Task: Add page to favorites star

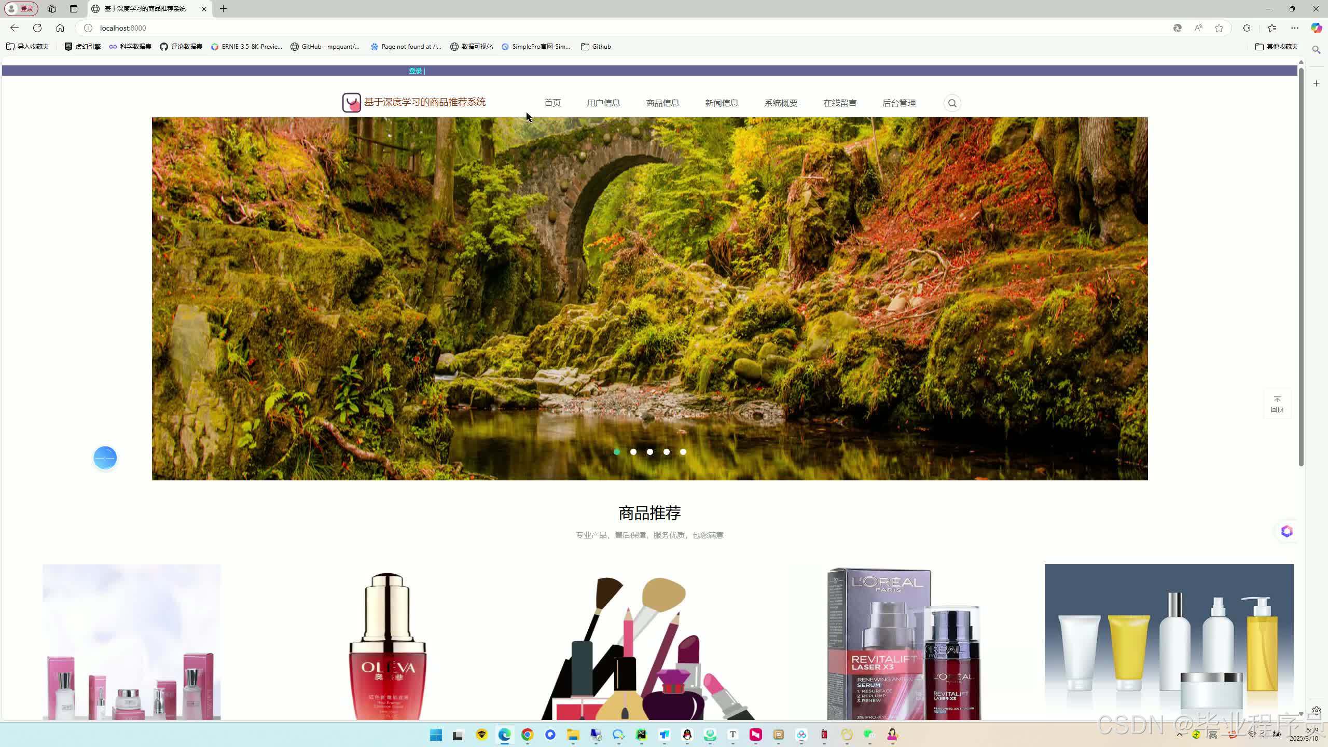Action: coord(1219,28)
